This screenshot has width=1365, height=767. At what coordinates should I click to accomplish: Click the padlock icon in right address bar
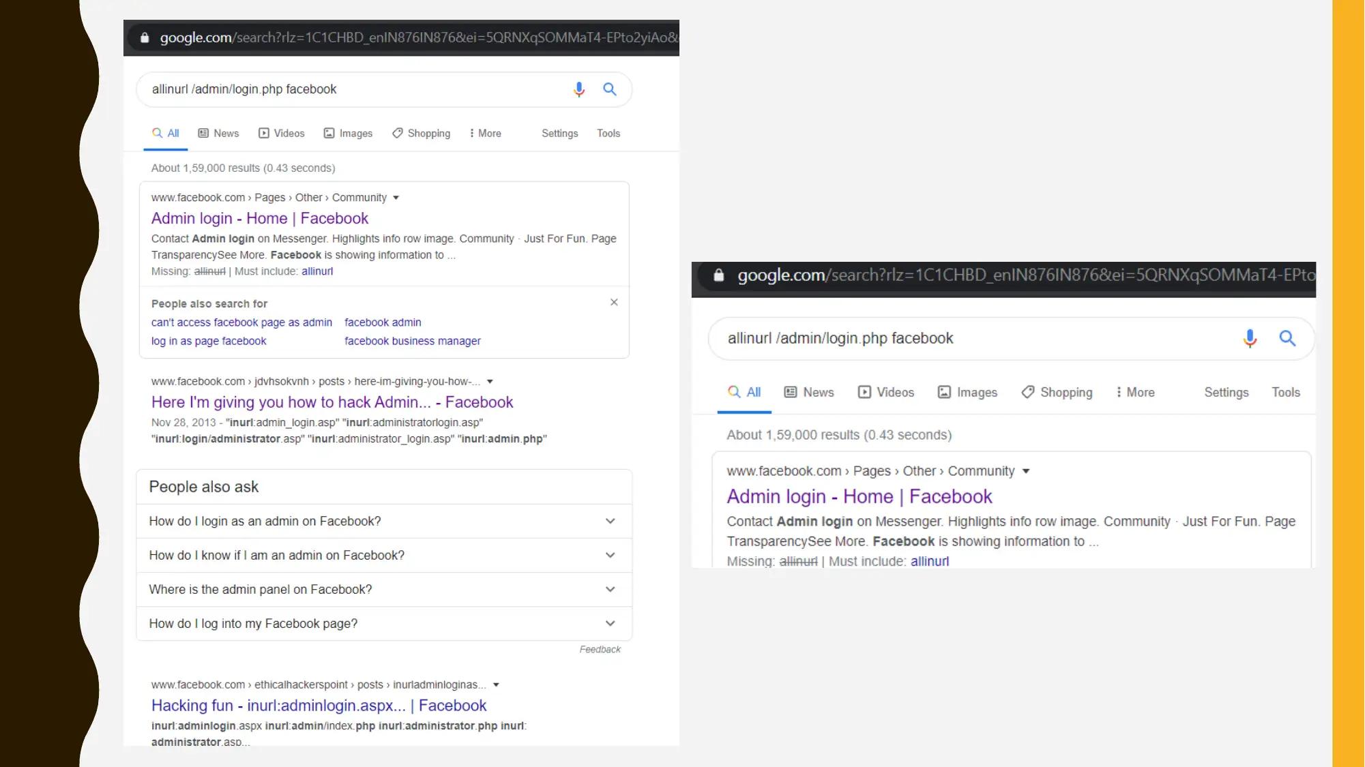(x=718, y=275)
